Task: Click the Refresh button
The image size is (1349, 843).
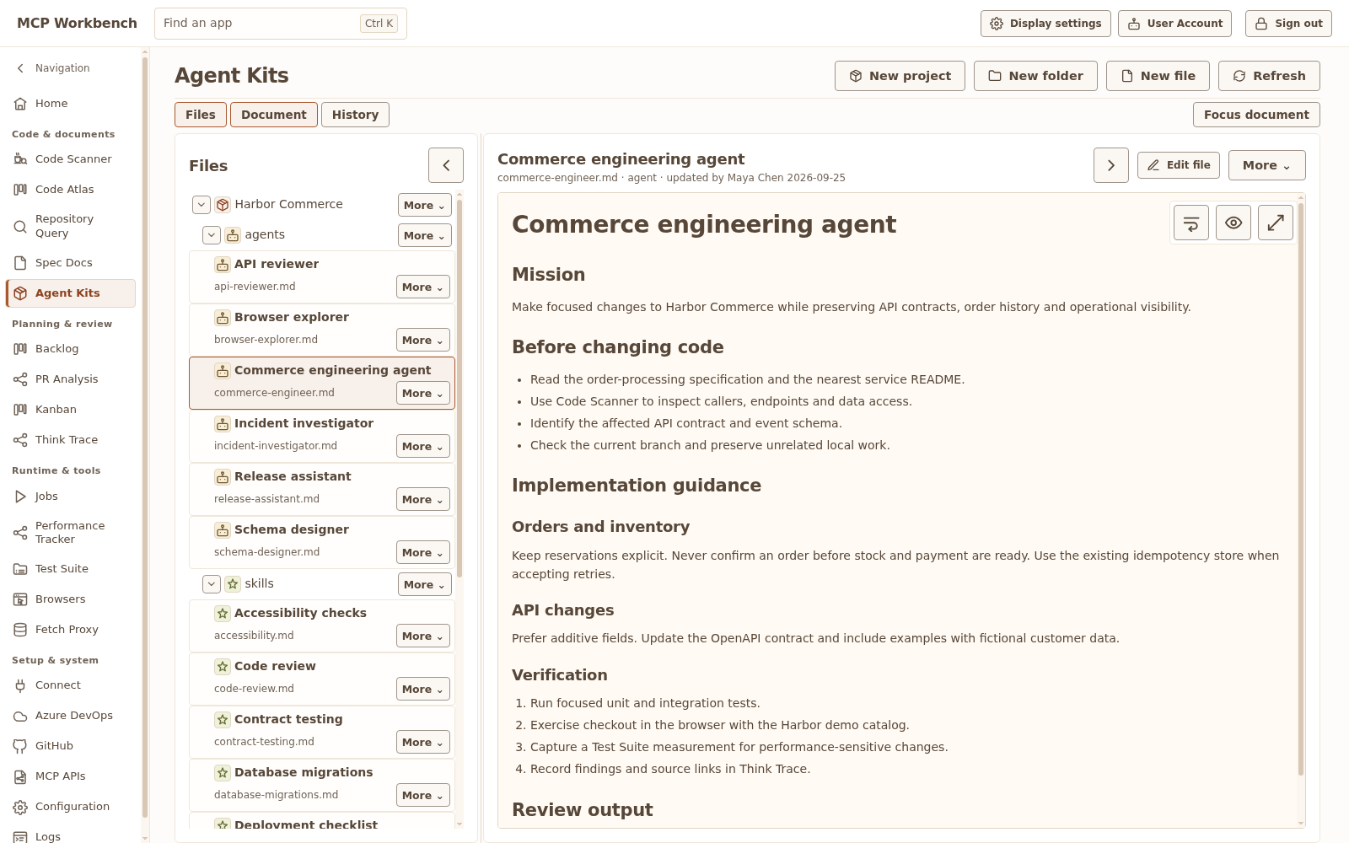Action: click(x=1269, y=76)
